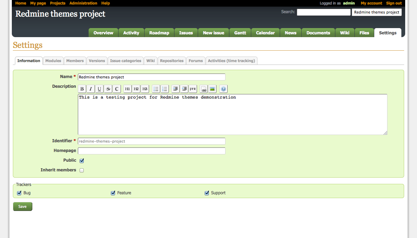This screenshot has height=238, width=417.
Task: Remove a blockquote in description
Action: click(x=184, y=89)
